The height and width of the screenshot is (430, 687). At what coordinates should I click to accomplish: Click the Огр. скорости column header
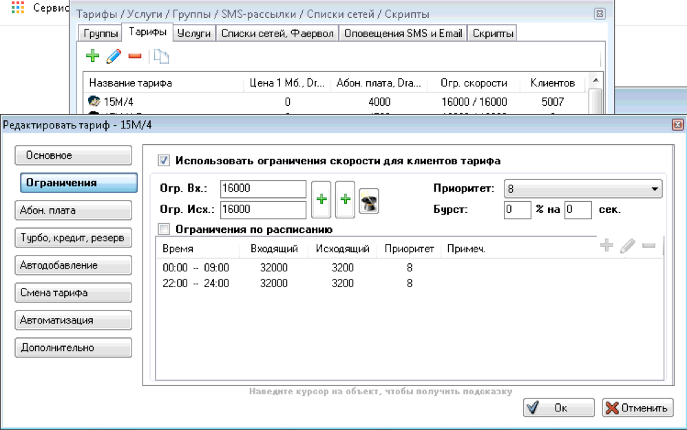pos(474,83)
